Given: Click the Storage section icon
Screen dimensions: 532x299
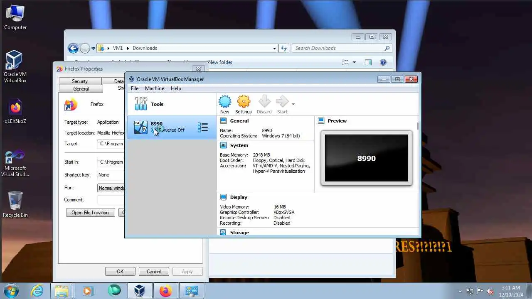Looking at the screenshot, I should pos(223,233).
